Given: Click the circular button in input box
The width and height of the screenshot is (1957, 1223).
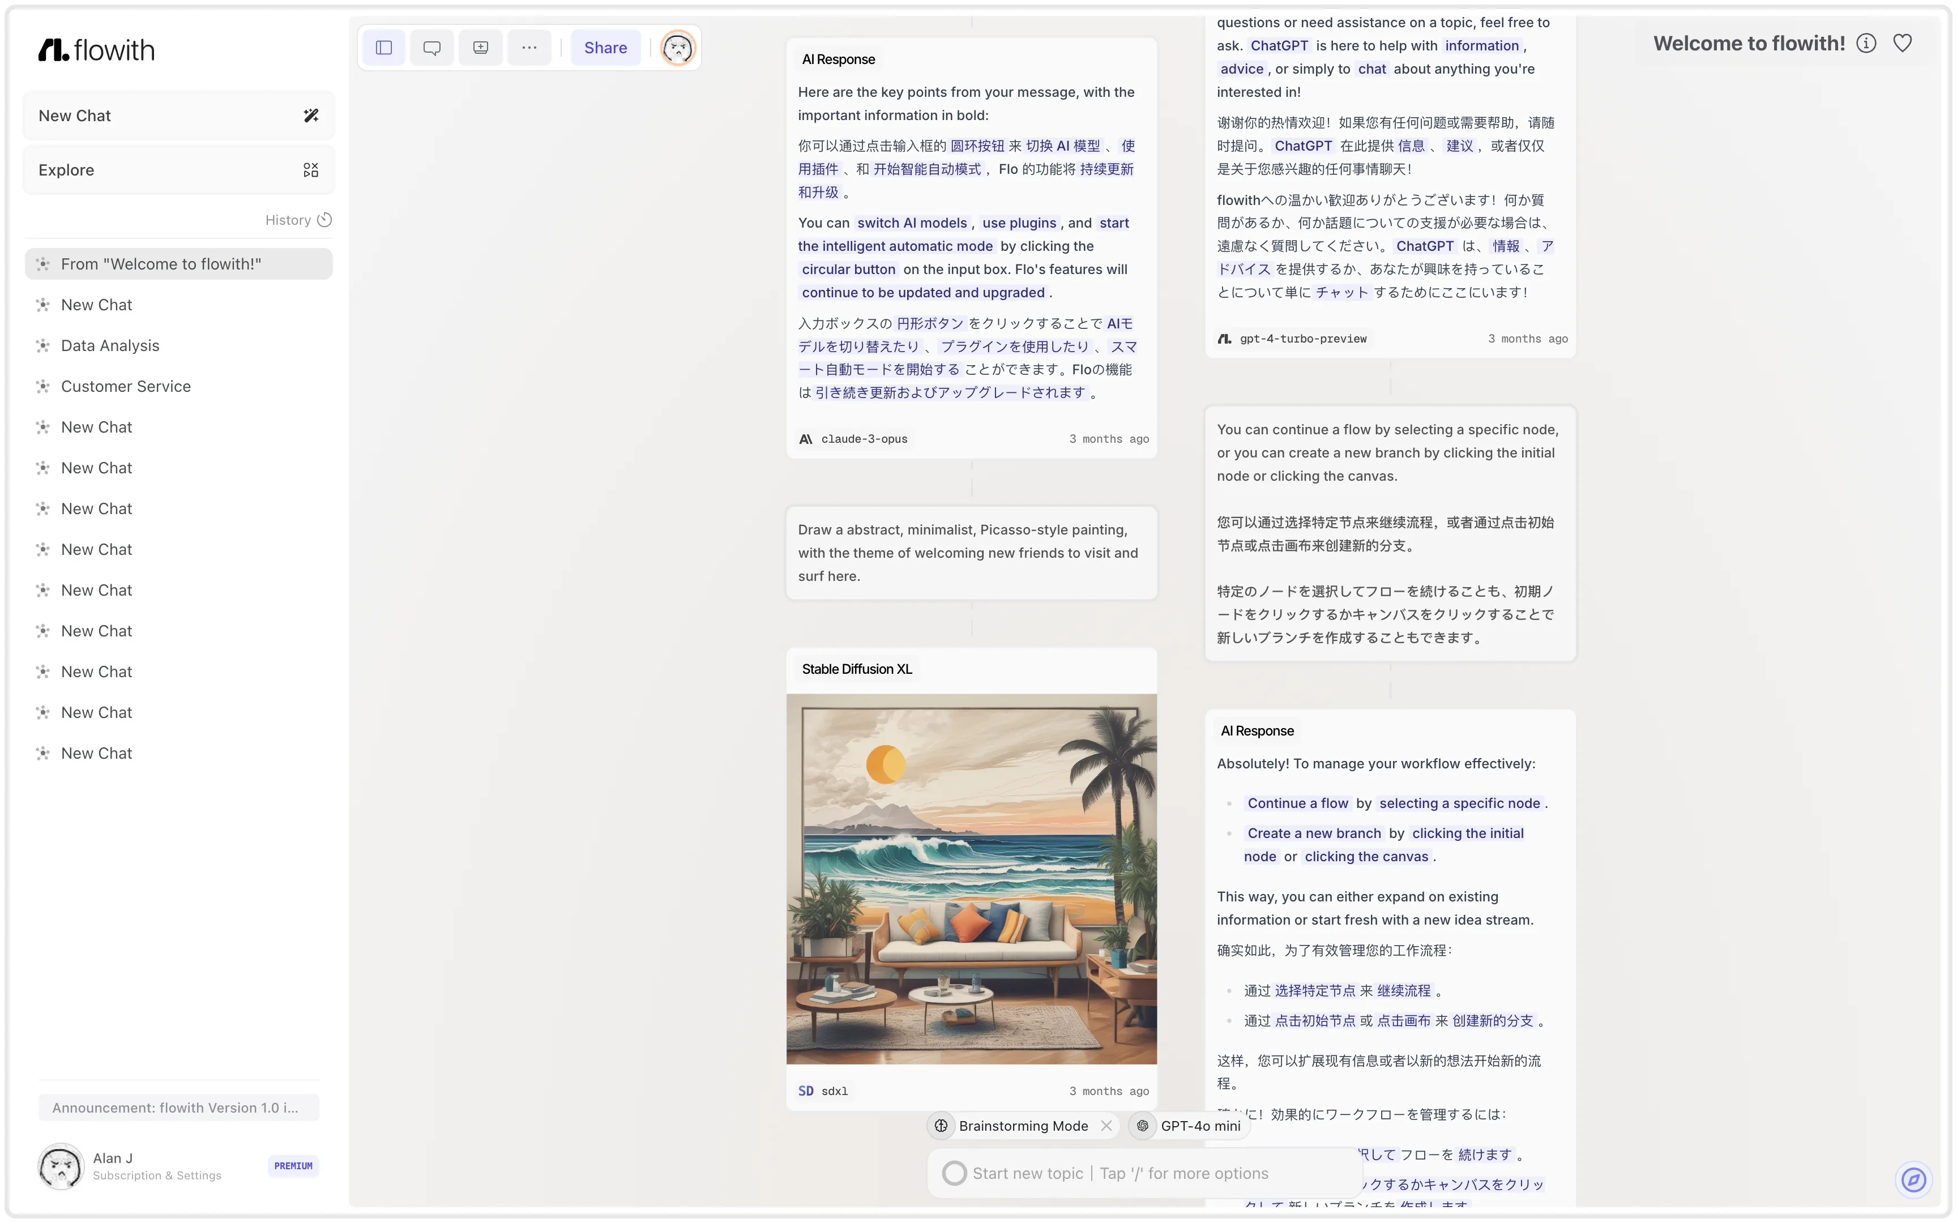Looking at the screenshot, I should click(954, 1173).
